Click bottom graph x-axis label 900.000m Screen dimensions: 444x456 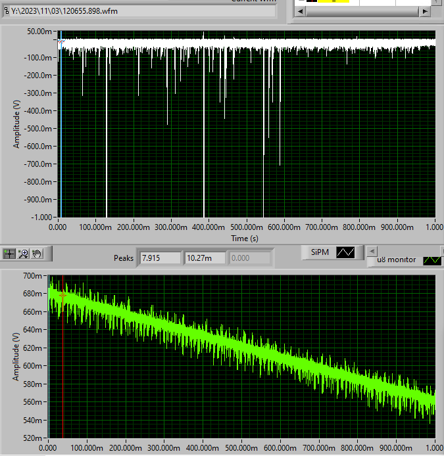tap(396, 448)
